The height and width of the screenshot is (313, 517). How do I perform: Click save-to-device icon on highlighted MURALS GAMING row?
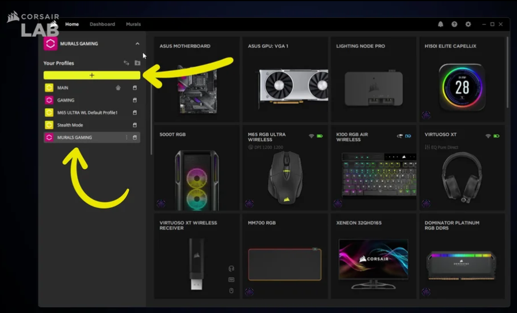[x=135, y=137]
